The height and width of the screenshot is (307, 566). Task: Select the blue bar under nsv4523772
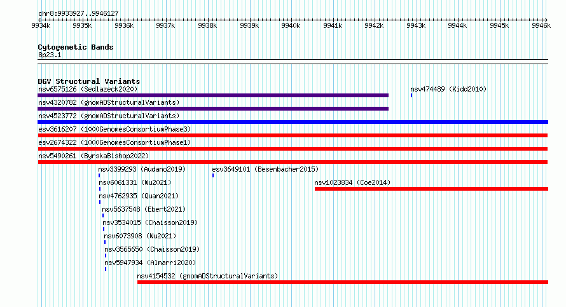point(293,122)
